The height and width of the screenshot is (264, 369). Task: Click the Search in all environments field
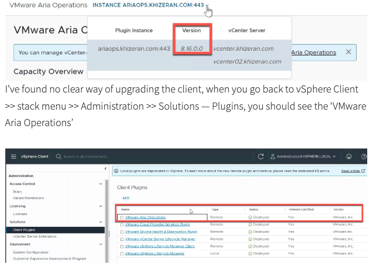pos(85,157)
